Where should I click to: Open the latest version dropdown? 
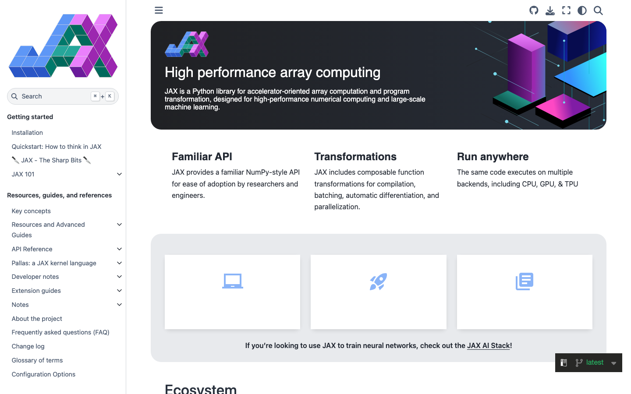pyautogui.click(x=596, y=362)
